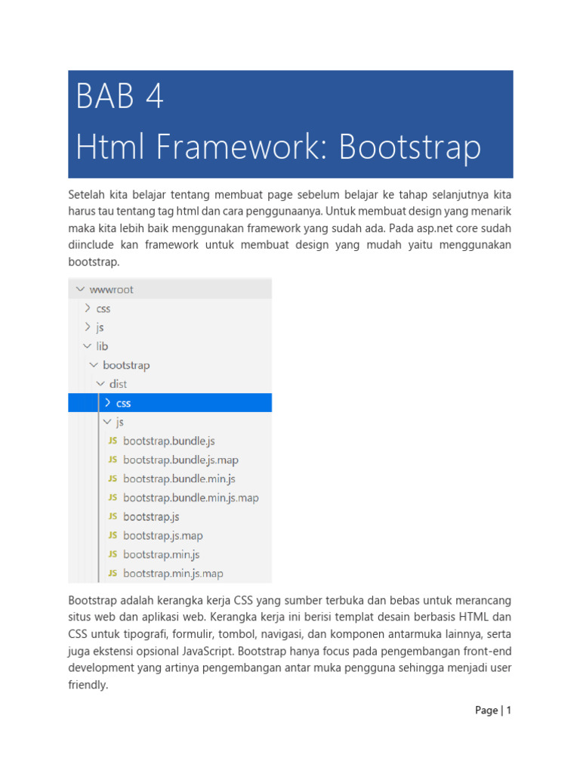Click the JS icon of bootstrap.bundle.min.js.map
Viewport: 580px width, 774px height.
click(113, 497)
